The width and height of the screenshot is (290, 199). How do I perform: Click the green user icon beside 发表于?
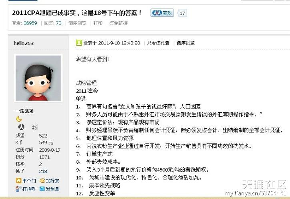tap(79, 43)
